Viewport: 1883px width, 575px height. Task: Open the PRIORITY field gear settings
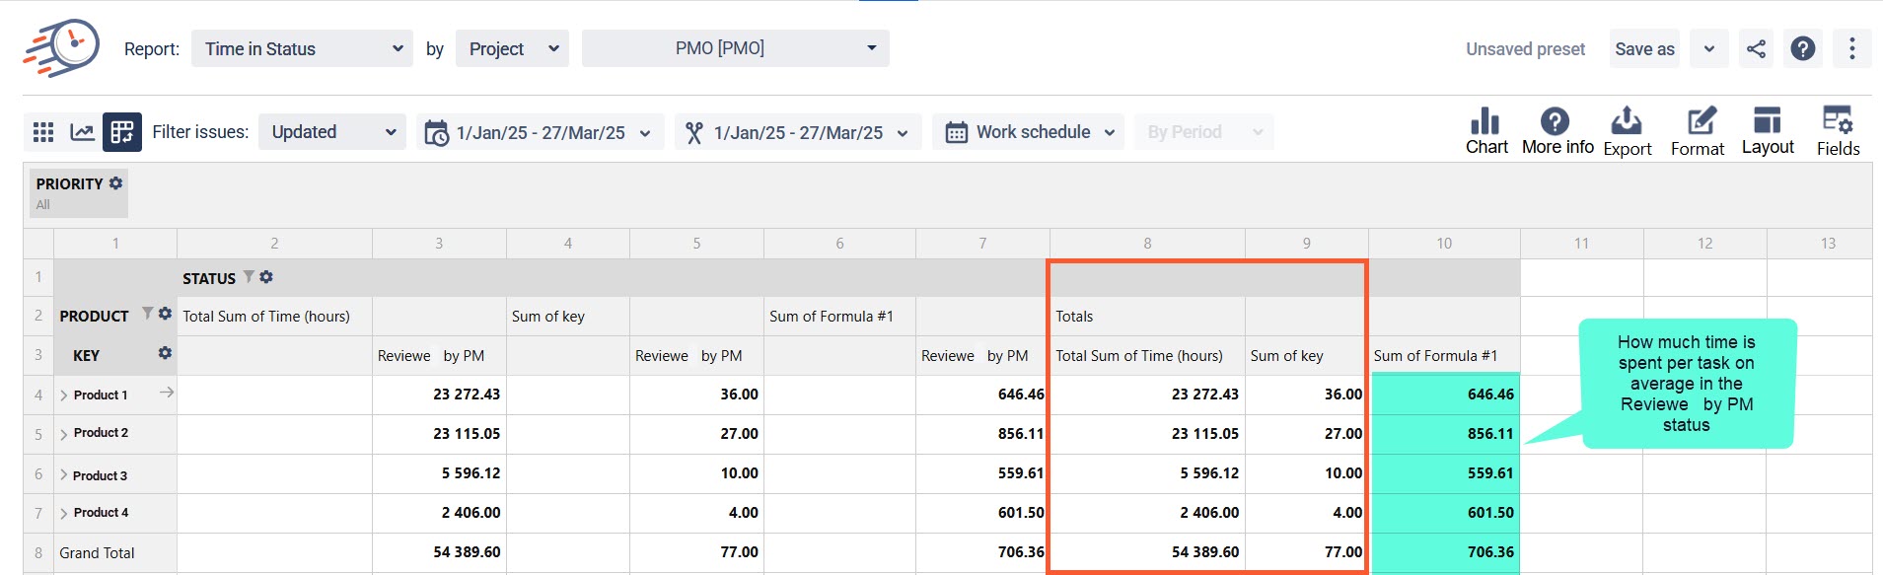115,183
